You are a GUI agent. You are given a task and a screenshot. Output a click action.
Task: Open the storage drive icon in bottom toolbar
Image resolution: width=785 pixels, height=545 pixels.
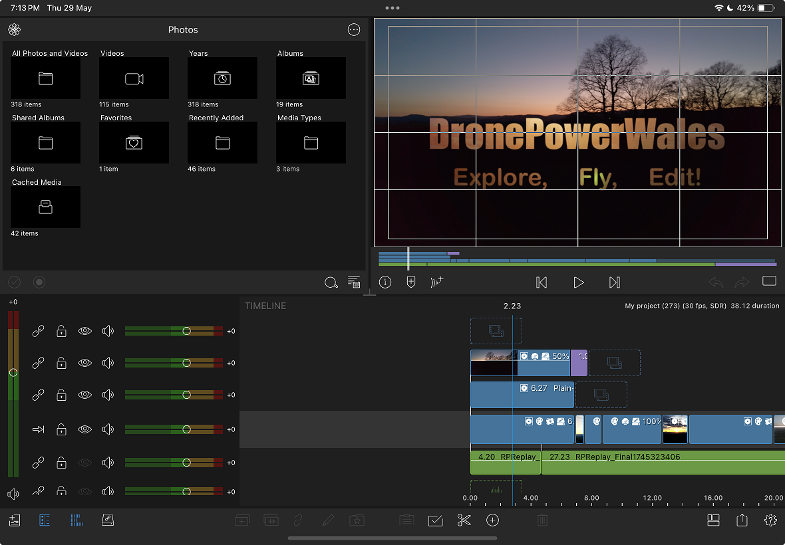tap(108, 520)
